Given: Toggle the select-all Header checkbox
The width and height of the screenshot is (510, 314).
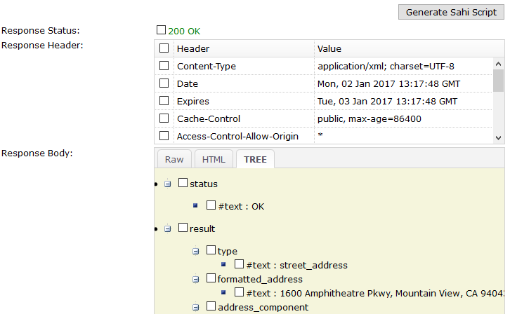Looking at the screenshot, I should pyautogui.click(x=164, y=48).
